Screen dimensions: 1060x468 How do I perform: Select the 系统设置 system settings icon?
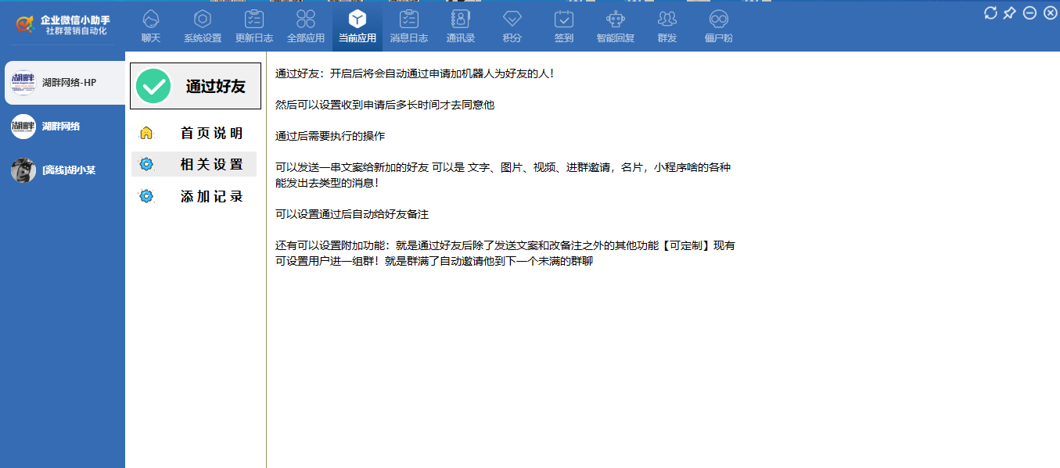(x=202, y=23)
